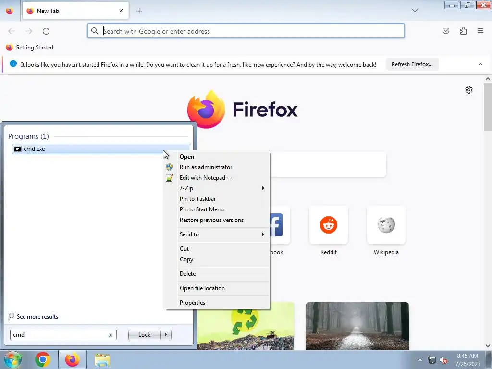492x369 pixels.
Task: Open Firefox application menu hamburger icon
Action: point(480,31)
